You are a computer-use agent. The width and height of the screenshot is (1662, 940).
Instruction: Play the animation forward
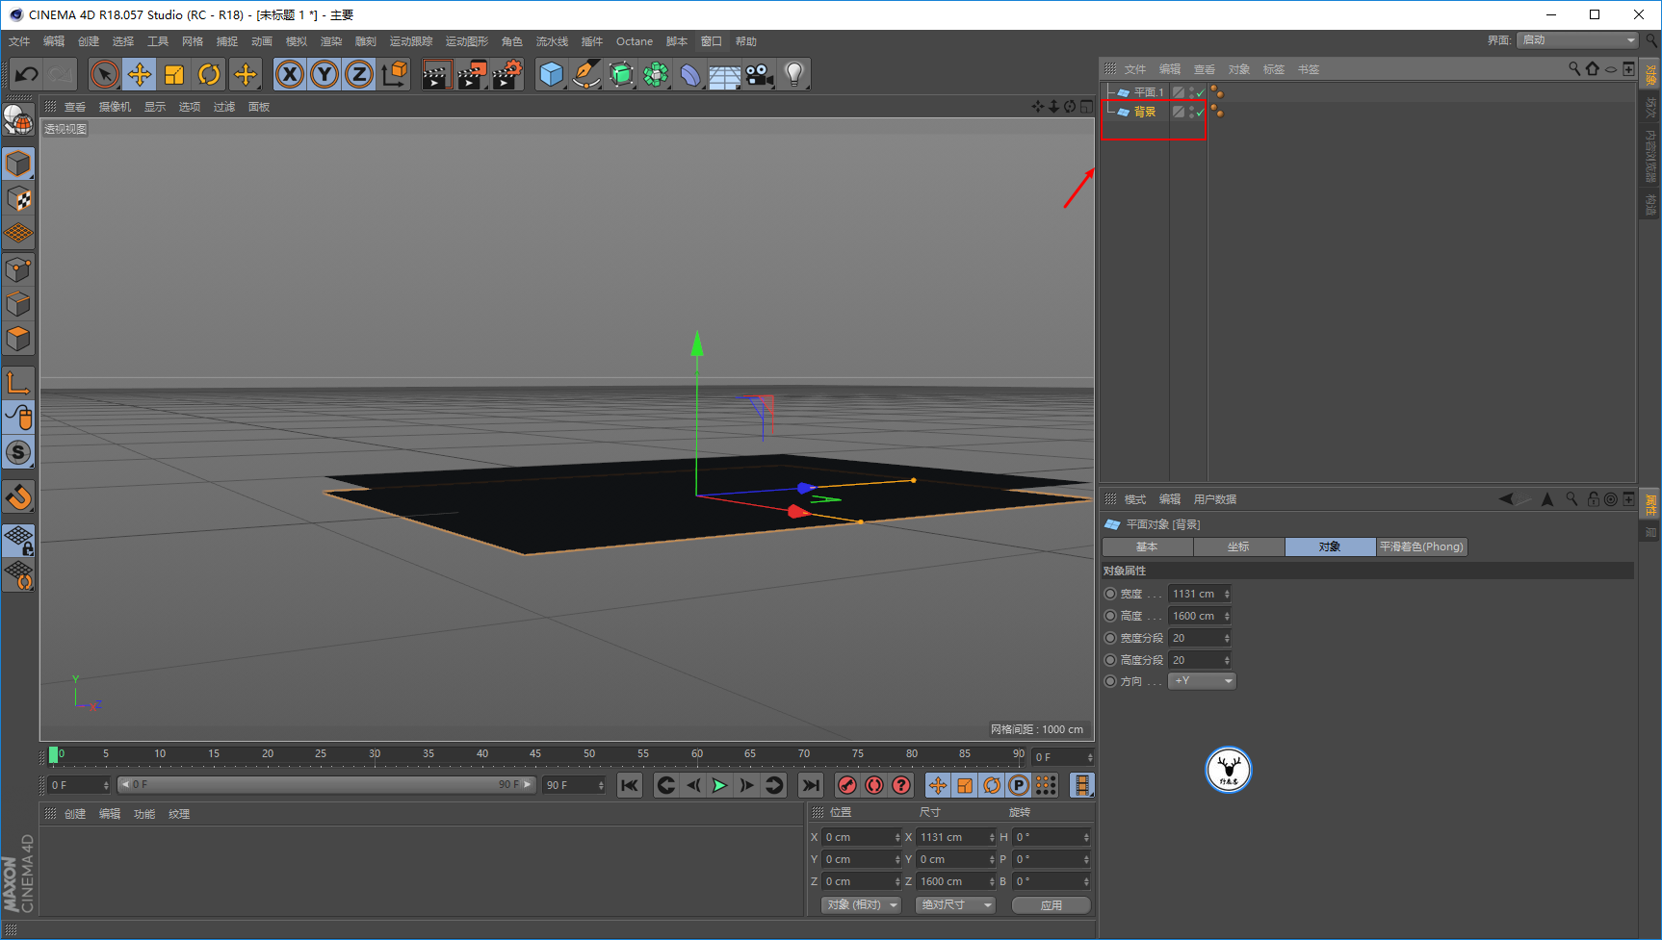tap(719, 785)
